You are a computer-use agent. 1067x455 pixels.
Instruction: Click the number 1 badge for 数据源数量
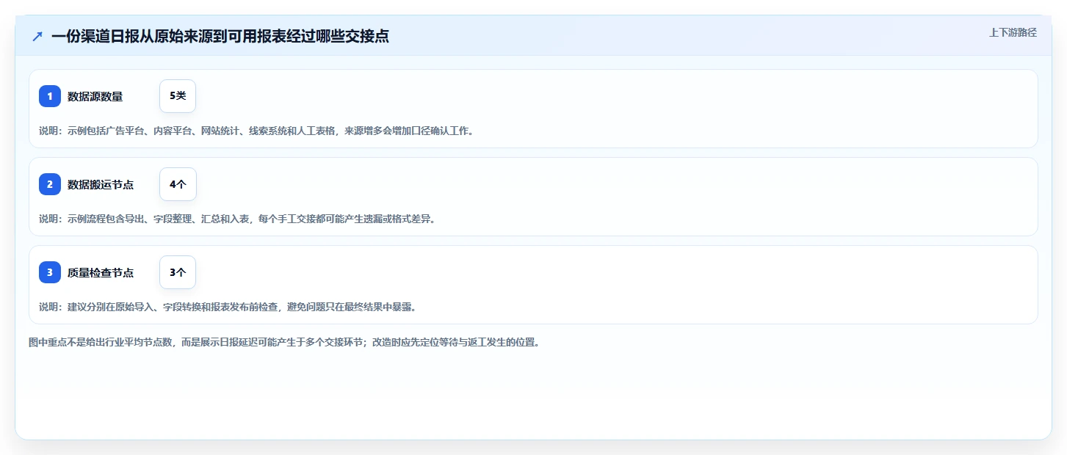tap(50, 96)
